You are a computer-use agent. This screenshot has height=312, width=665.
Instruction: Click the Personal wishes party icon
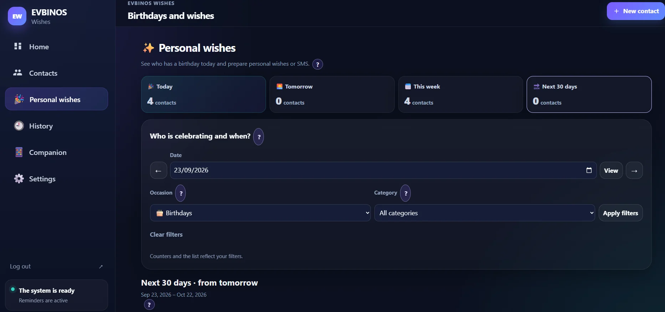pyautogui.click(x=19, y=99)
